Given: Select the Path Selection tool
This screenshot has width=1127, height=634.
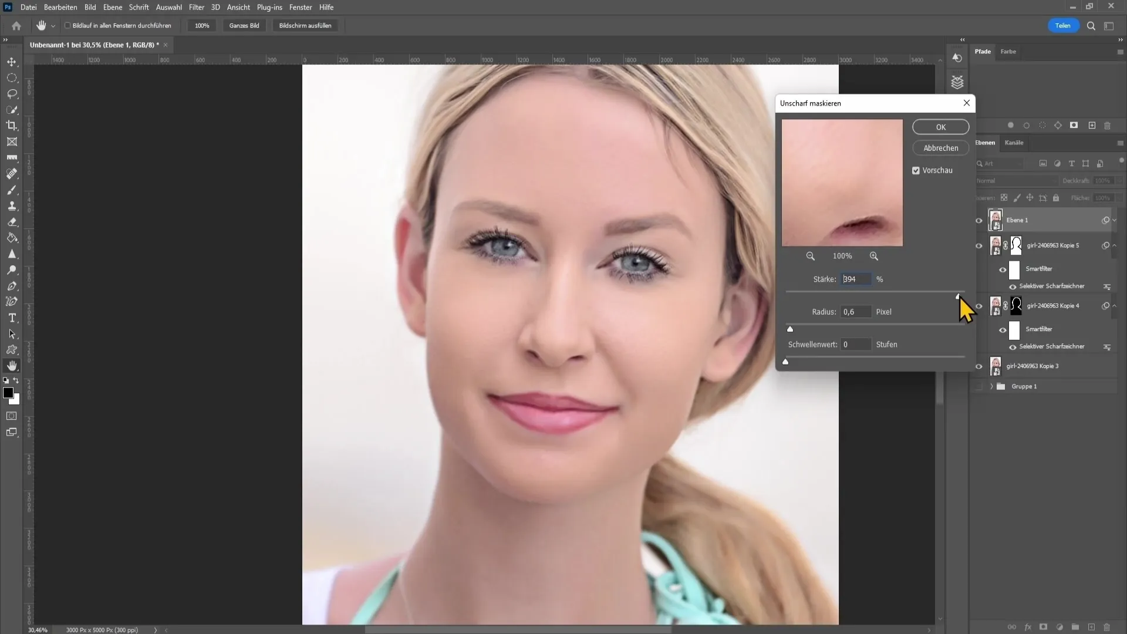Looking at the screenshot, I should tap(12, 334).
